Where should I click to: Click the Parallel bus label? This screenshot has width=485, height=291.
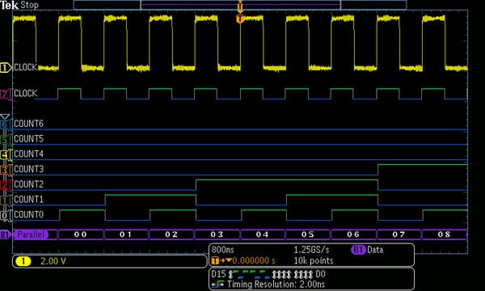tap(31, 234)
